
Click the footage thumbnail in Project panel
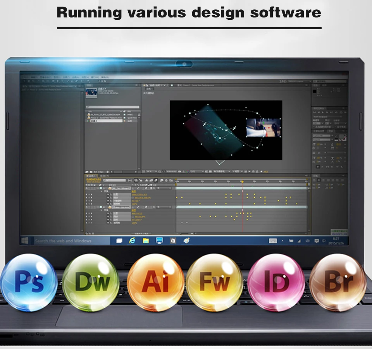[91, 92]
